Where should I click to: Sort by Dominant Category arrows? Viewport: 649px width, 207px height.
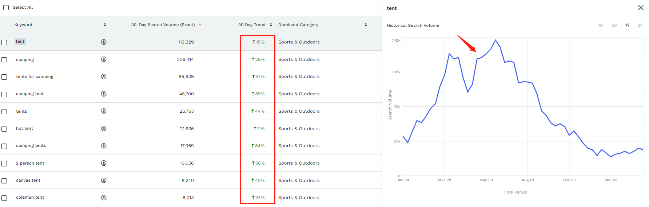[x=366, y=25]
